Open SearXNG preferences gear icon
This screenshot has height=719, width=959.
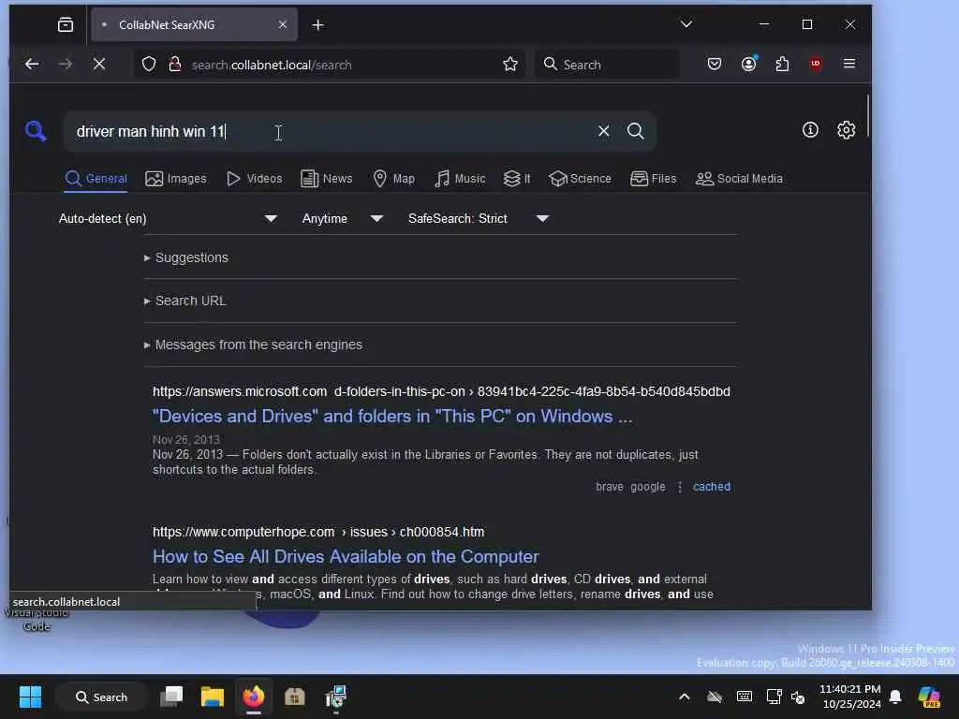[x=846, y=129]
